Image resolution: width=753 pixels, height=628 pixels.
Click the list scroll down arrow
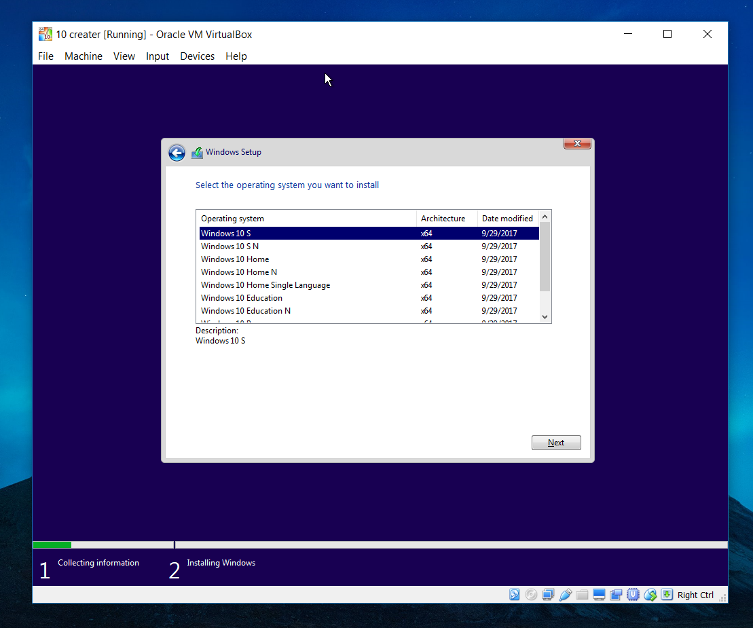[545, 316]
